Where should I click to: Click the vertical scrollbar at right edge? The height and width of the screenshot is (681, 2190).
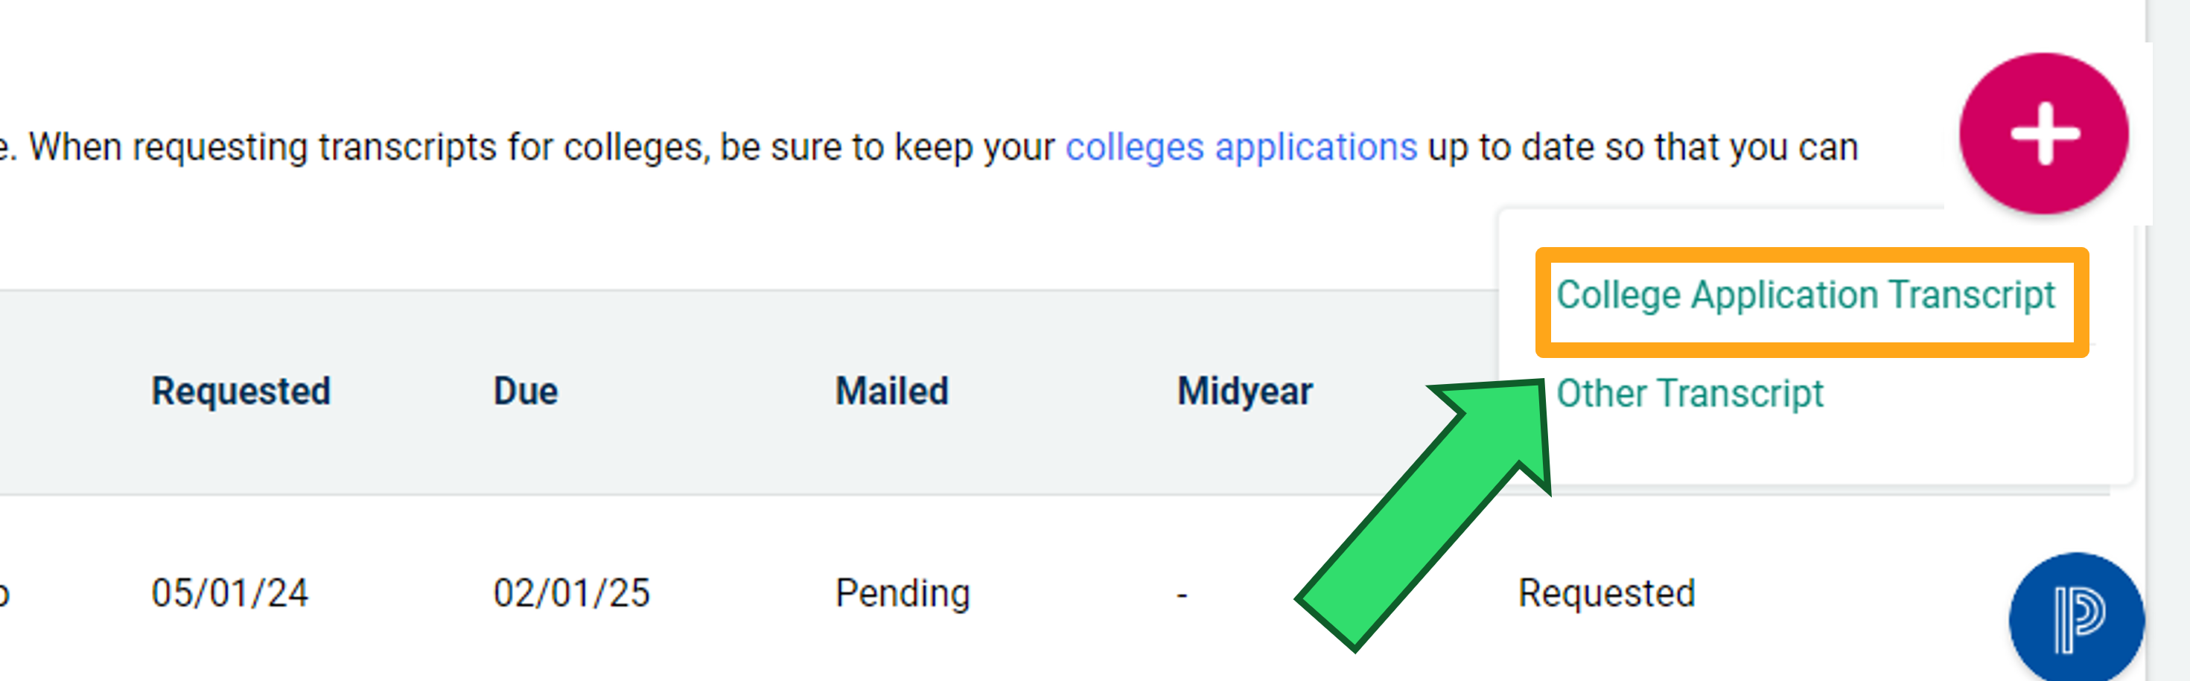click(2167, 340)
